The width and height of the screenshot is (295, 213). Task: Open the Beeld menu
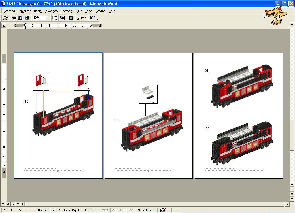coord(38,11)
